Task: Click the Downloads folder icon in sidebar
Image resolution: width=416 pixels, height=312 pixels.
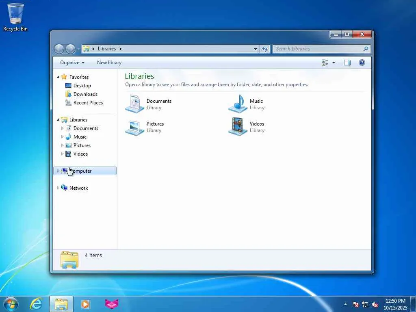Action: (68, 94)
